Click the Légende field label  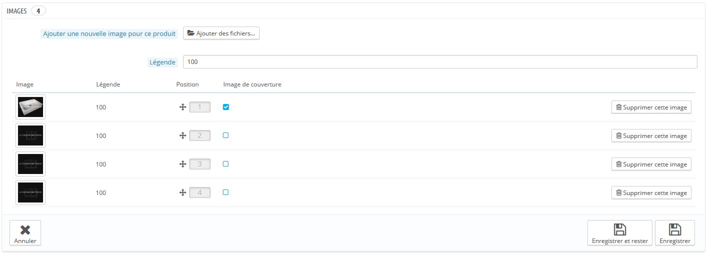click(163, 62)
